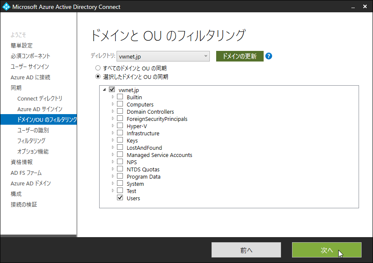Select 接続の検証 in the sidebar
This screenshot has height=263, width=373.
(x=24, y=204)
